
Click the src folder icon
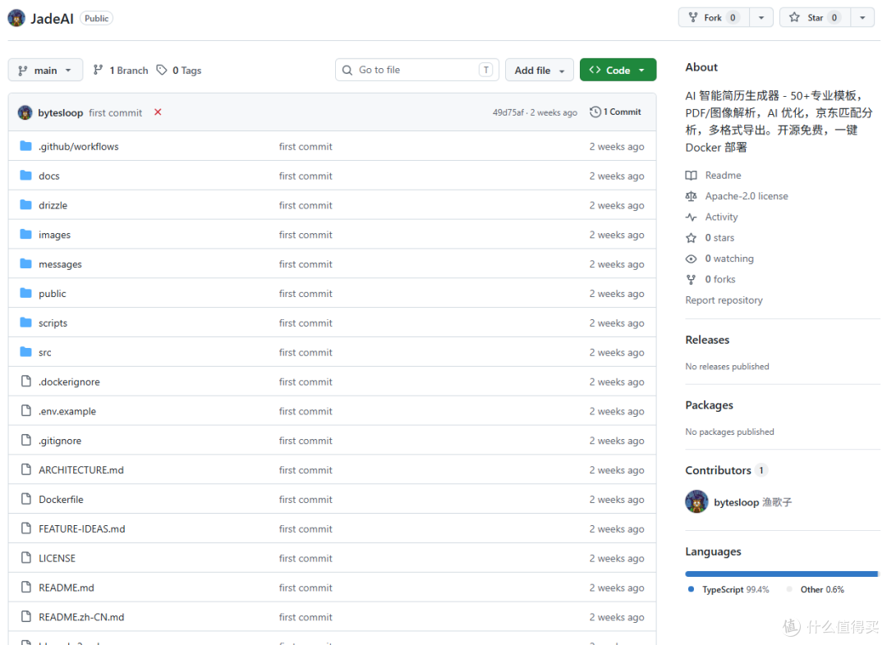click(x=25, y=351)
